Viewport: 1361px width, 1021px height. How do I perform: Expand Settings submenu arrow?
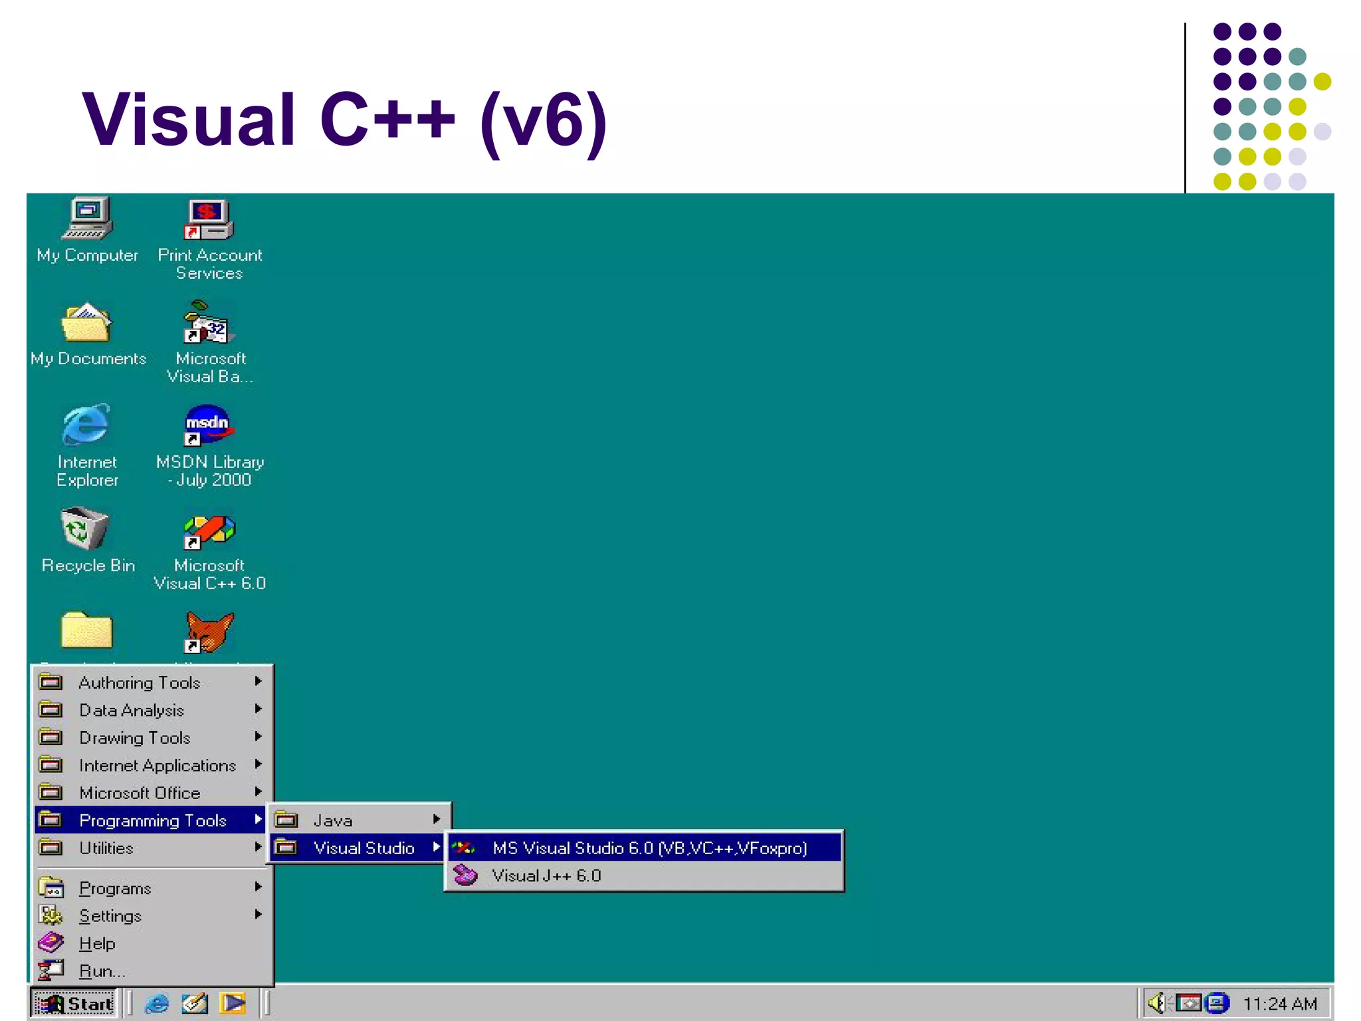[x=258, y=915]
